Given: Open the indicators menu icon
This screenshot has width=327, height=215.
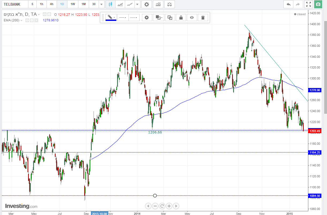Looking at the screenshot, I should 158,4.
